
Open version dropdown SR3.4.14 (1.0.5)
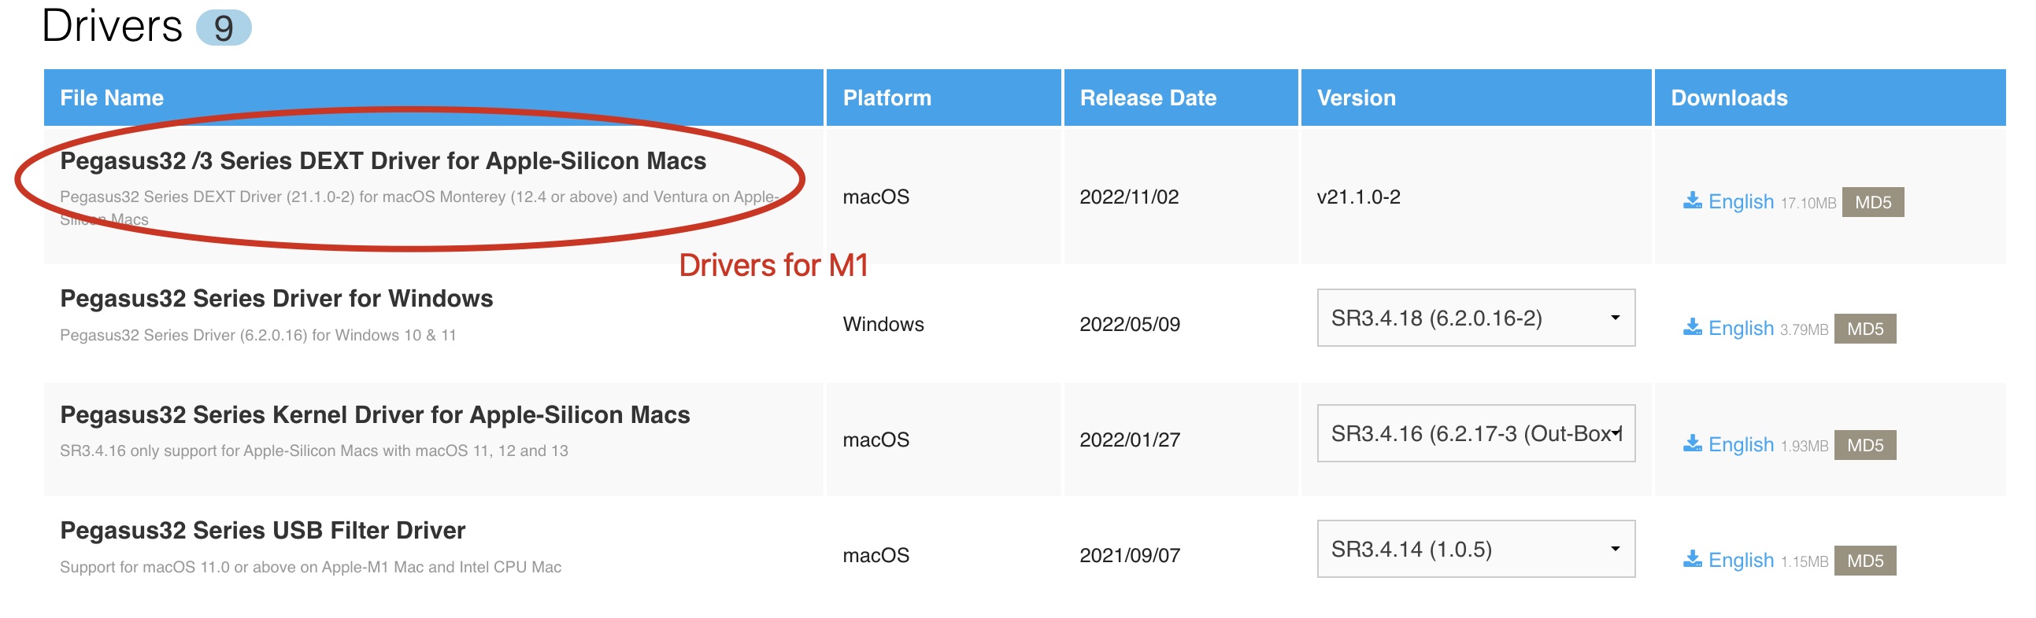1475,549
